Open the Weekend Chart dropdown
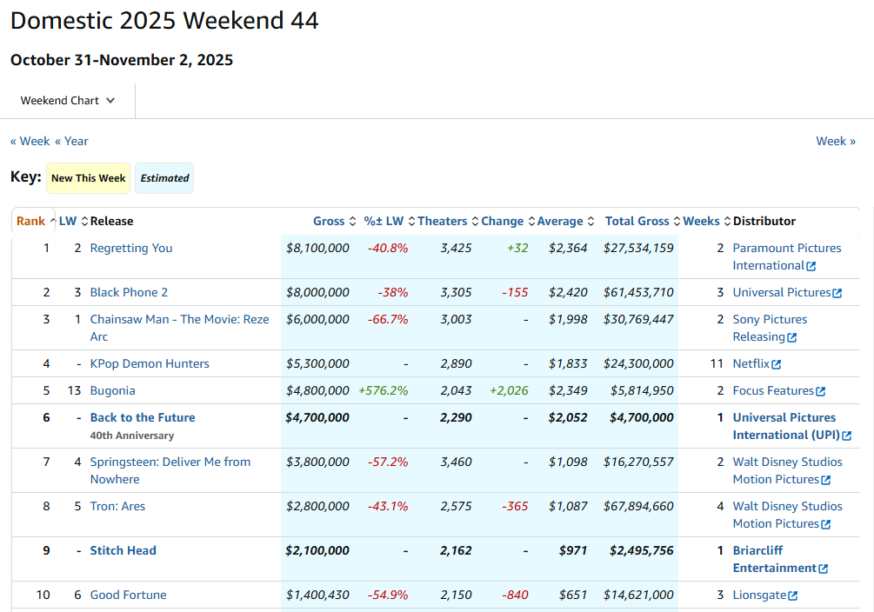Screen dimensions: 874x612 pyautogui.click(x=68, y=100)
